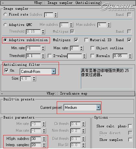
Task: Toggle the Antialiasing filter On checkbox
Action: [x=6, y=71]
